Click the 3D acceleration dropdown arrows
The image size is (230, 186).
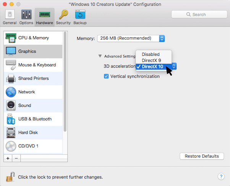(x=174, y=66)
